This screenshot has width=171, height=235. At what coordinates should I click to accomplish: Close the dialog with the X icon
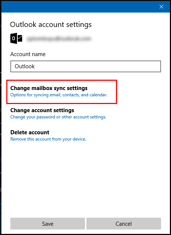click(161, 7)
